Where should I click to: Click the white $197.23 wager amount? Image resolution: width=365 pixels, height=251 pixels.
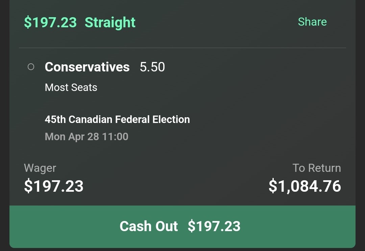(x=54, y=186)
